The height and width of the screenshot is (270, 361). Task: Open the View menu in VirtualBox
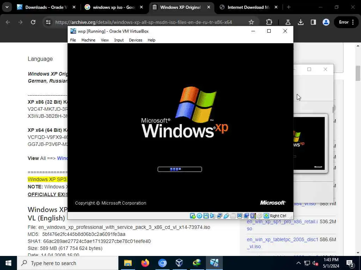pyautogui.click(x=105, y=40)
